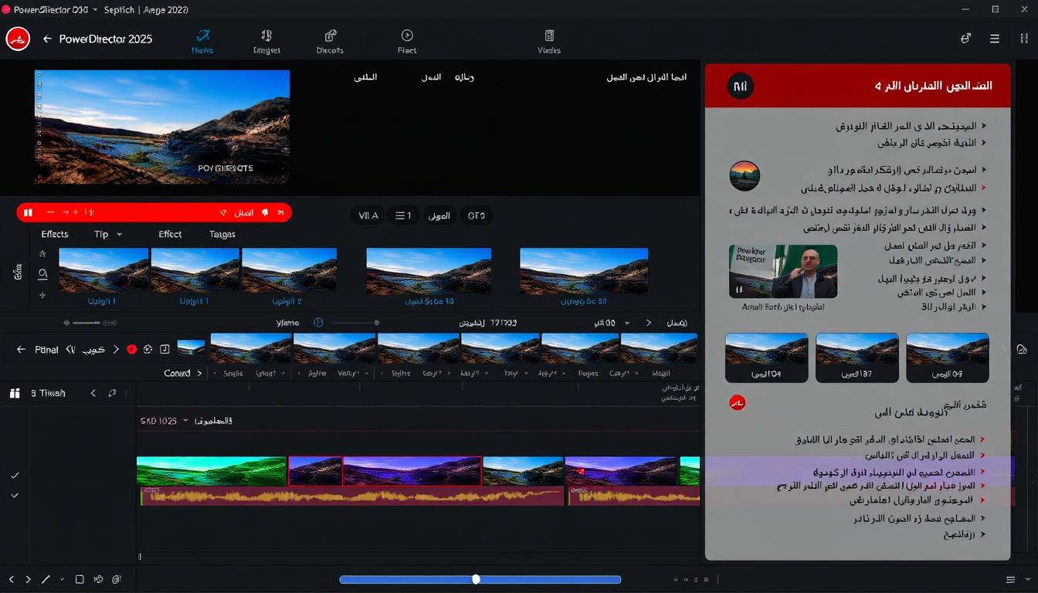Select the first landscape thumbnail in the effects row
The height and width of the screenshot is (593, 1038).
click(104, 270)
